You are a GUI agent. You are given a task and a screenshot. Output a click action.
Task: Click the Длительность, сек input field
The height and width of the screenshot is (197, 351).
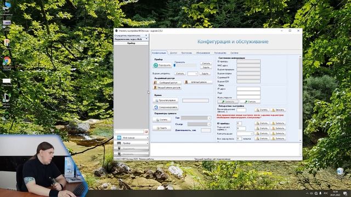[206, 130]
